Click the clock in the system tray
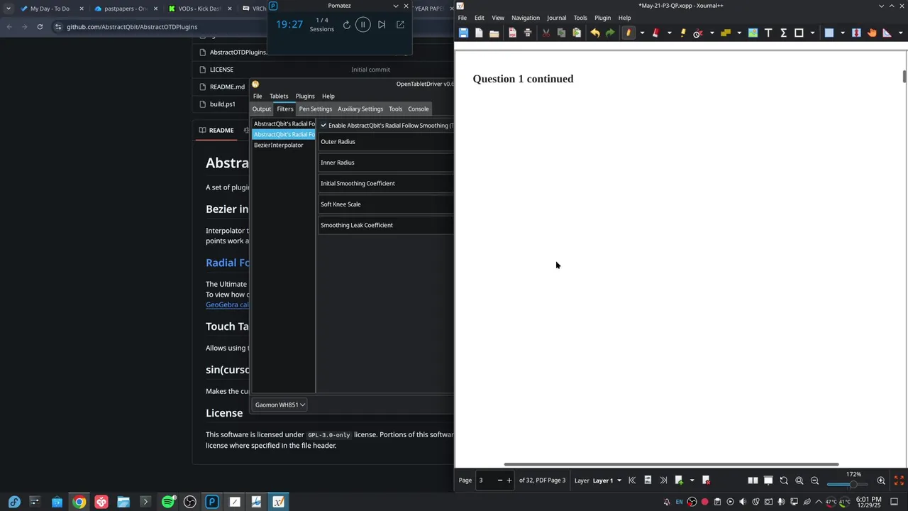Image resolution: width=908 pixels, height=511 pixels. [868, 502]
